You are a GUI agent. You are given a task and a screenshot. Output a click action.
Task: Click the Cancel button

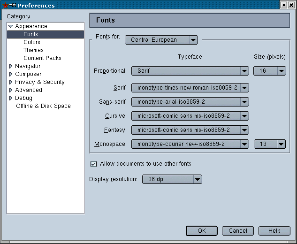[238, 231]
